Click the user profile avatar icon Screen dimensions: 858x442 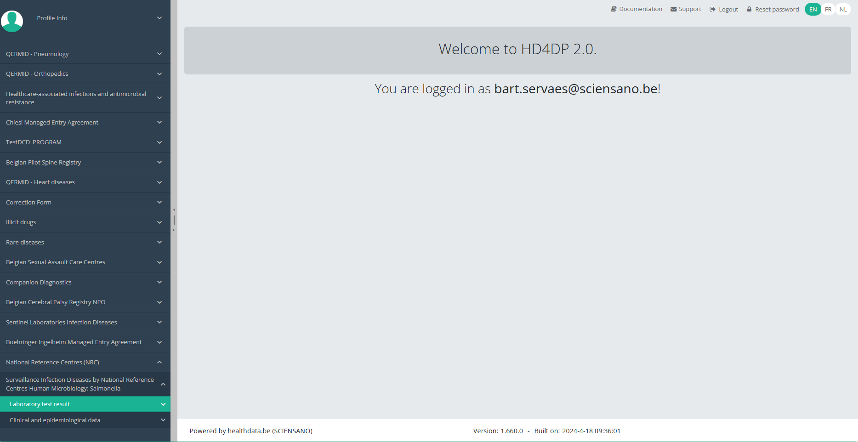pos(12,21)
